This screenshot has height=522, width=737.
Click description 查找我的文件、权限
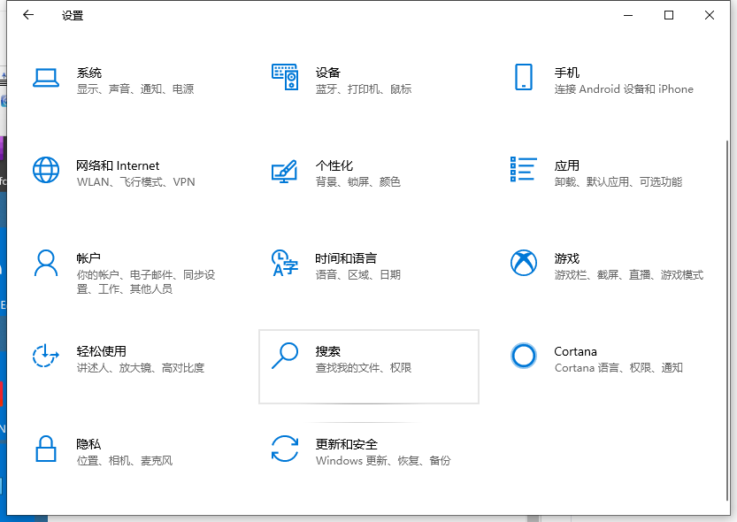click(364, 367)
